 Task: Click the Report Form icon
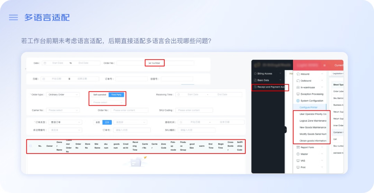tap(298, 147)
